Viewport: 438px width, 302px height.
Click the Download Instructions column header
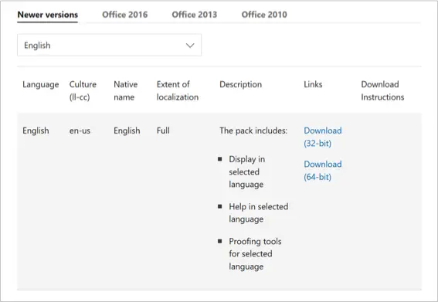(382, 90)
